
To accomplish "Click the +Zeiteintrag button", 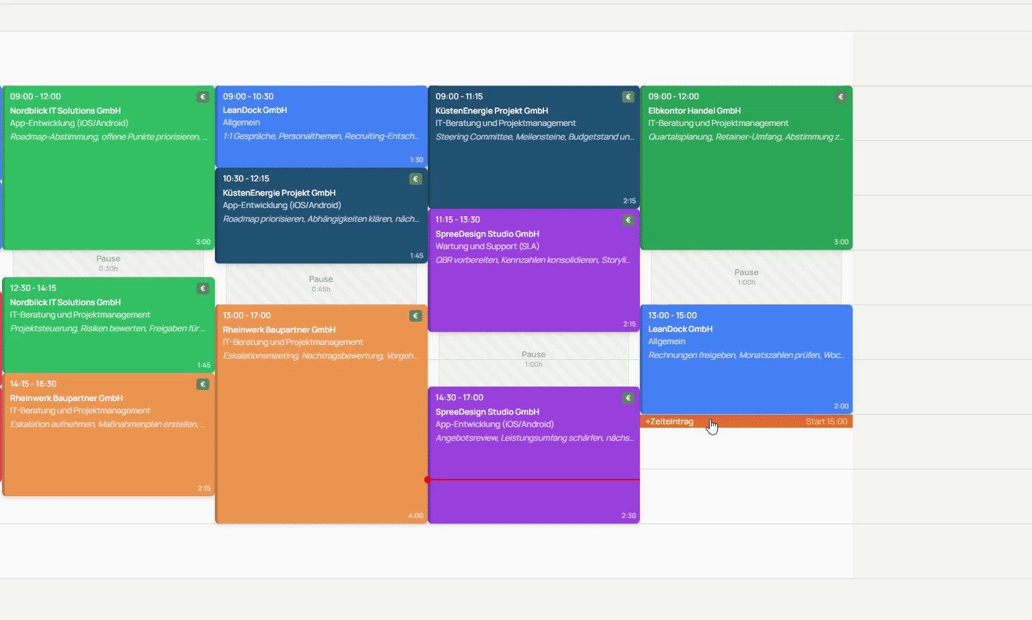I will point(669,422).
